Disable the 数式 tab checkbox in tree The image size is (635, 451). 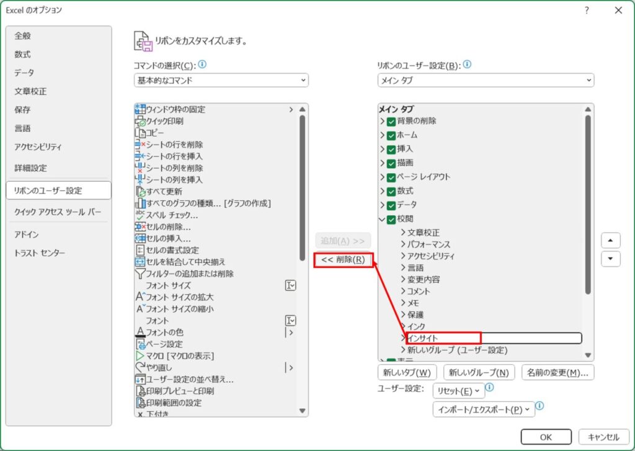(x=391, y=192)
